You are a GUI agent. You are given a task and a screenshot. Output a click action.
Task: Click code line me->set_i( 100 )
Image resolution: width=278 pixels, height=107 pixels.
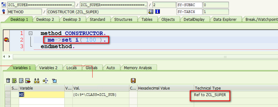(77, 40)
